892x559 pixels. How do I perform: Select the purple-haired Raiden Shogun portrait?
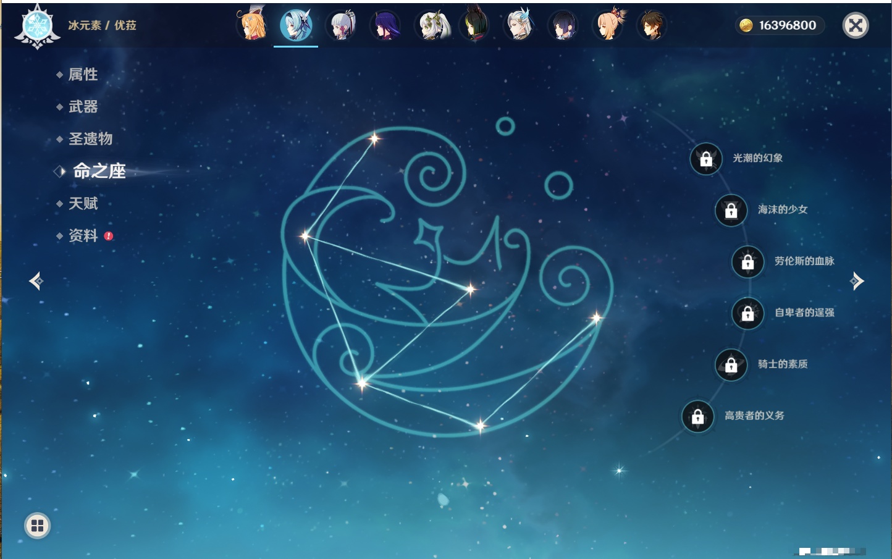(385, 26)
